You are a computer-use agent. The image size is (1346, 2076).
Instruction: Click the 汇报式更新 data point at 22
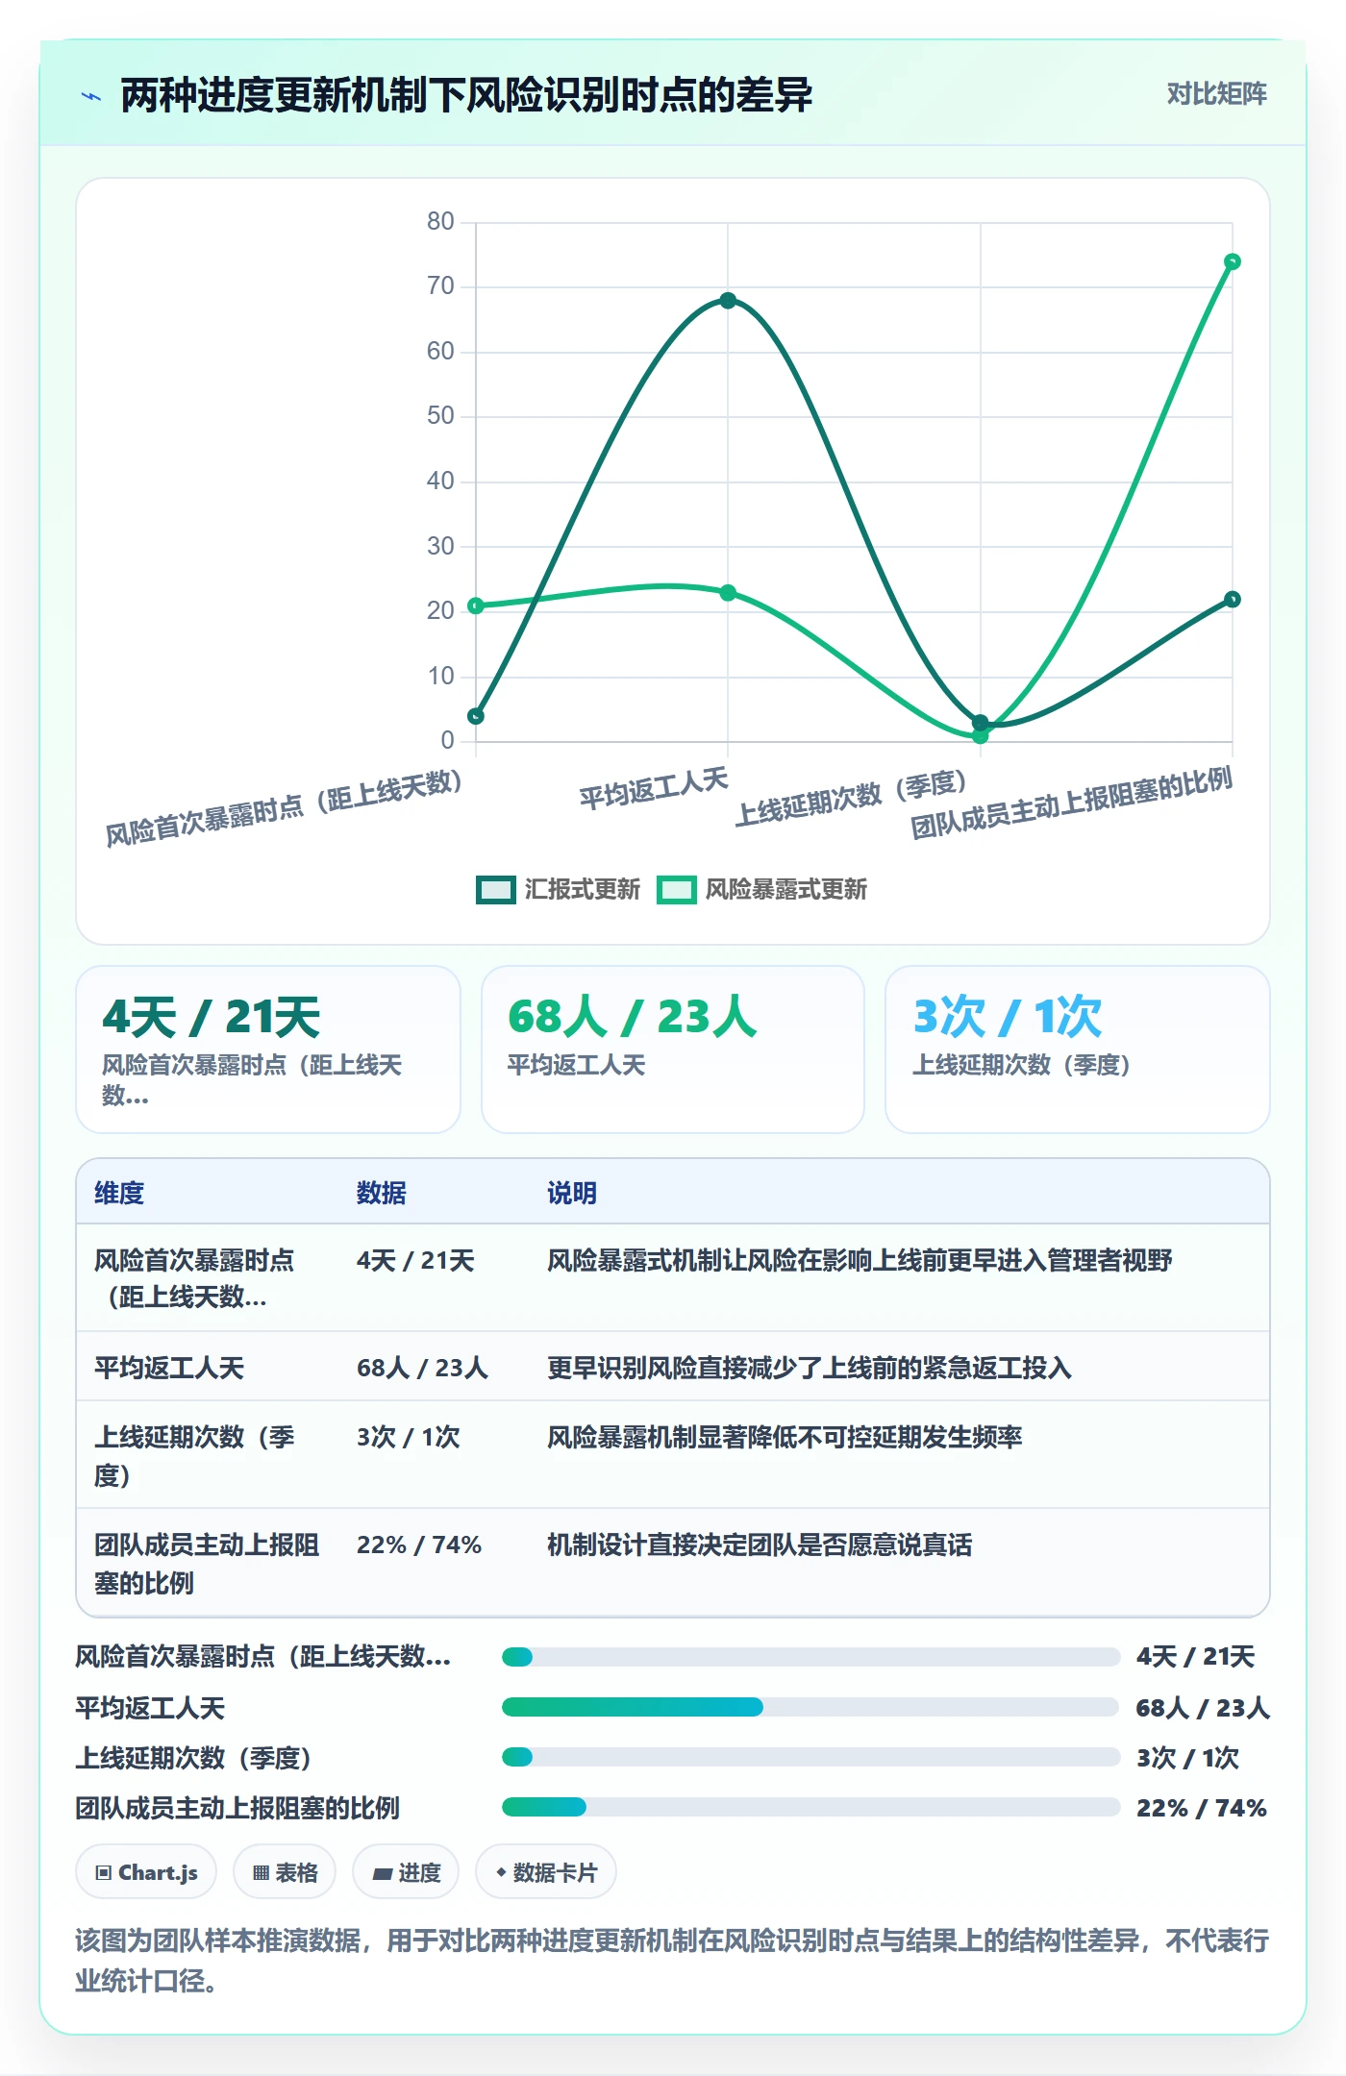point(1233,600)
